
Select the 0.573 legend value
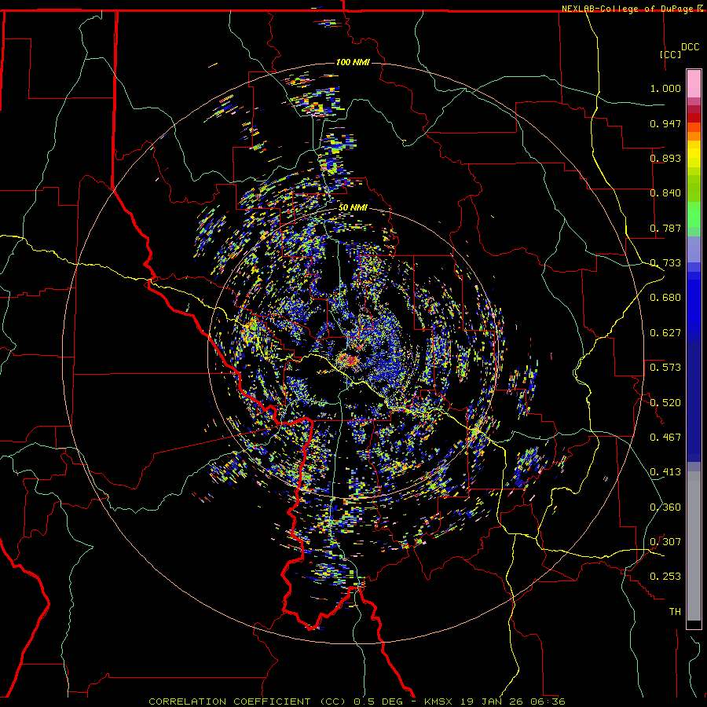coord(665,368)
